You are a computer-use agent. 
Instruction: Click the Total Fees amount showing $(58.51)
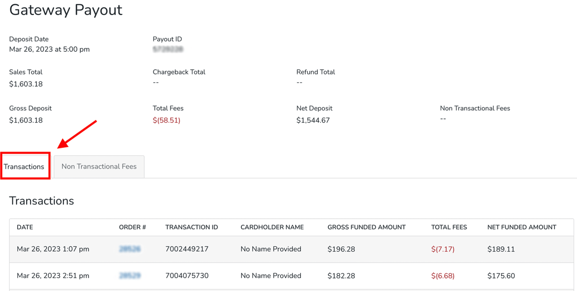coord(167,120)
